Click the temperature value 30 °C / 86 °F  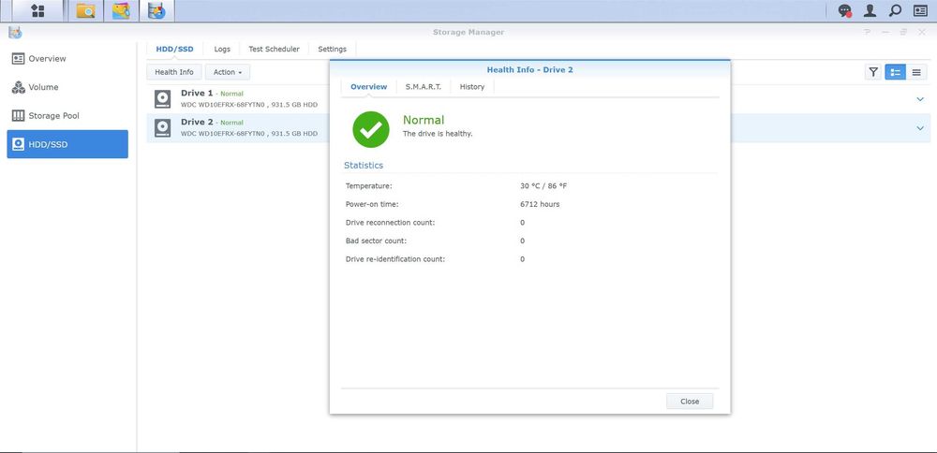point(543,186)
